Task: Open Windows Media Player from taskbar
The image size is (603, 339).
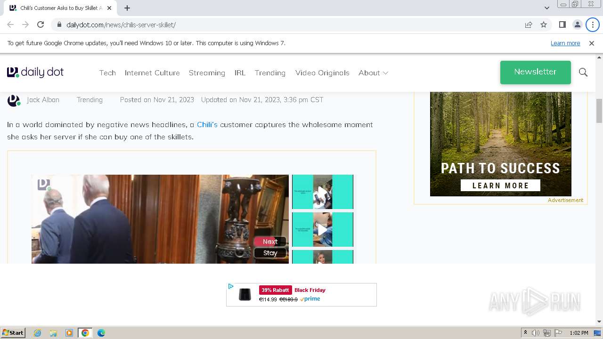Action: [69, 333]
